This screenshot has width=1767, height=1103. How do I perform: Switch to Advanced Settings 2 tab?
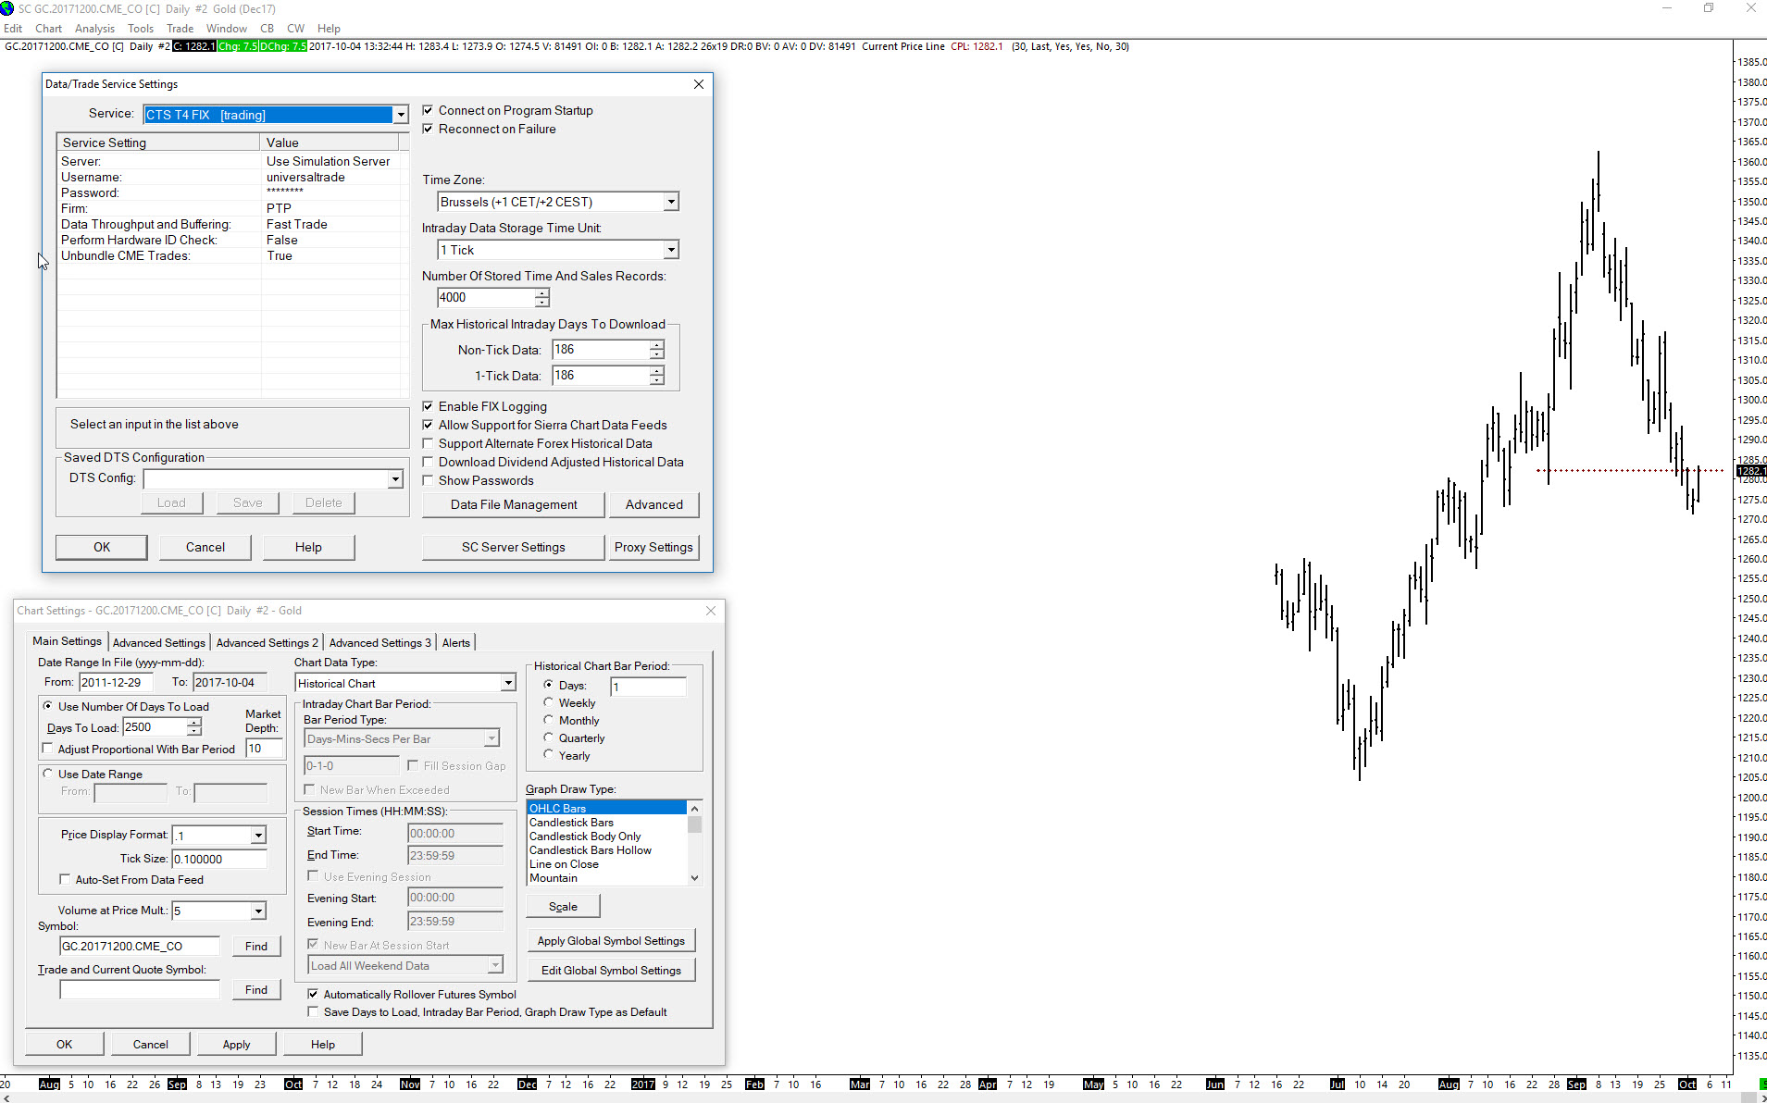268,643
